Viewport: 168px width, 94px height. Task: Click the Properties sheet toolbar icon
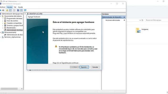coord(14,10)
